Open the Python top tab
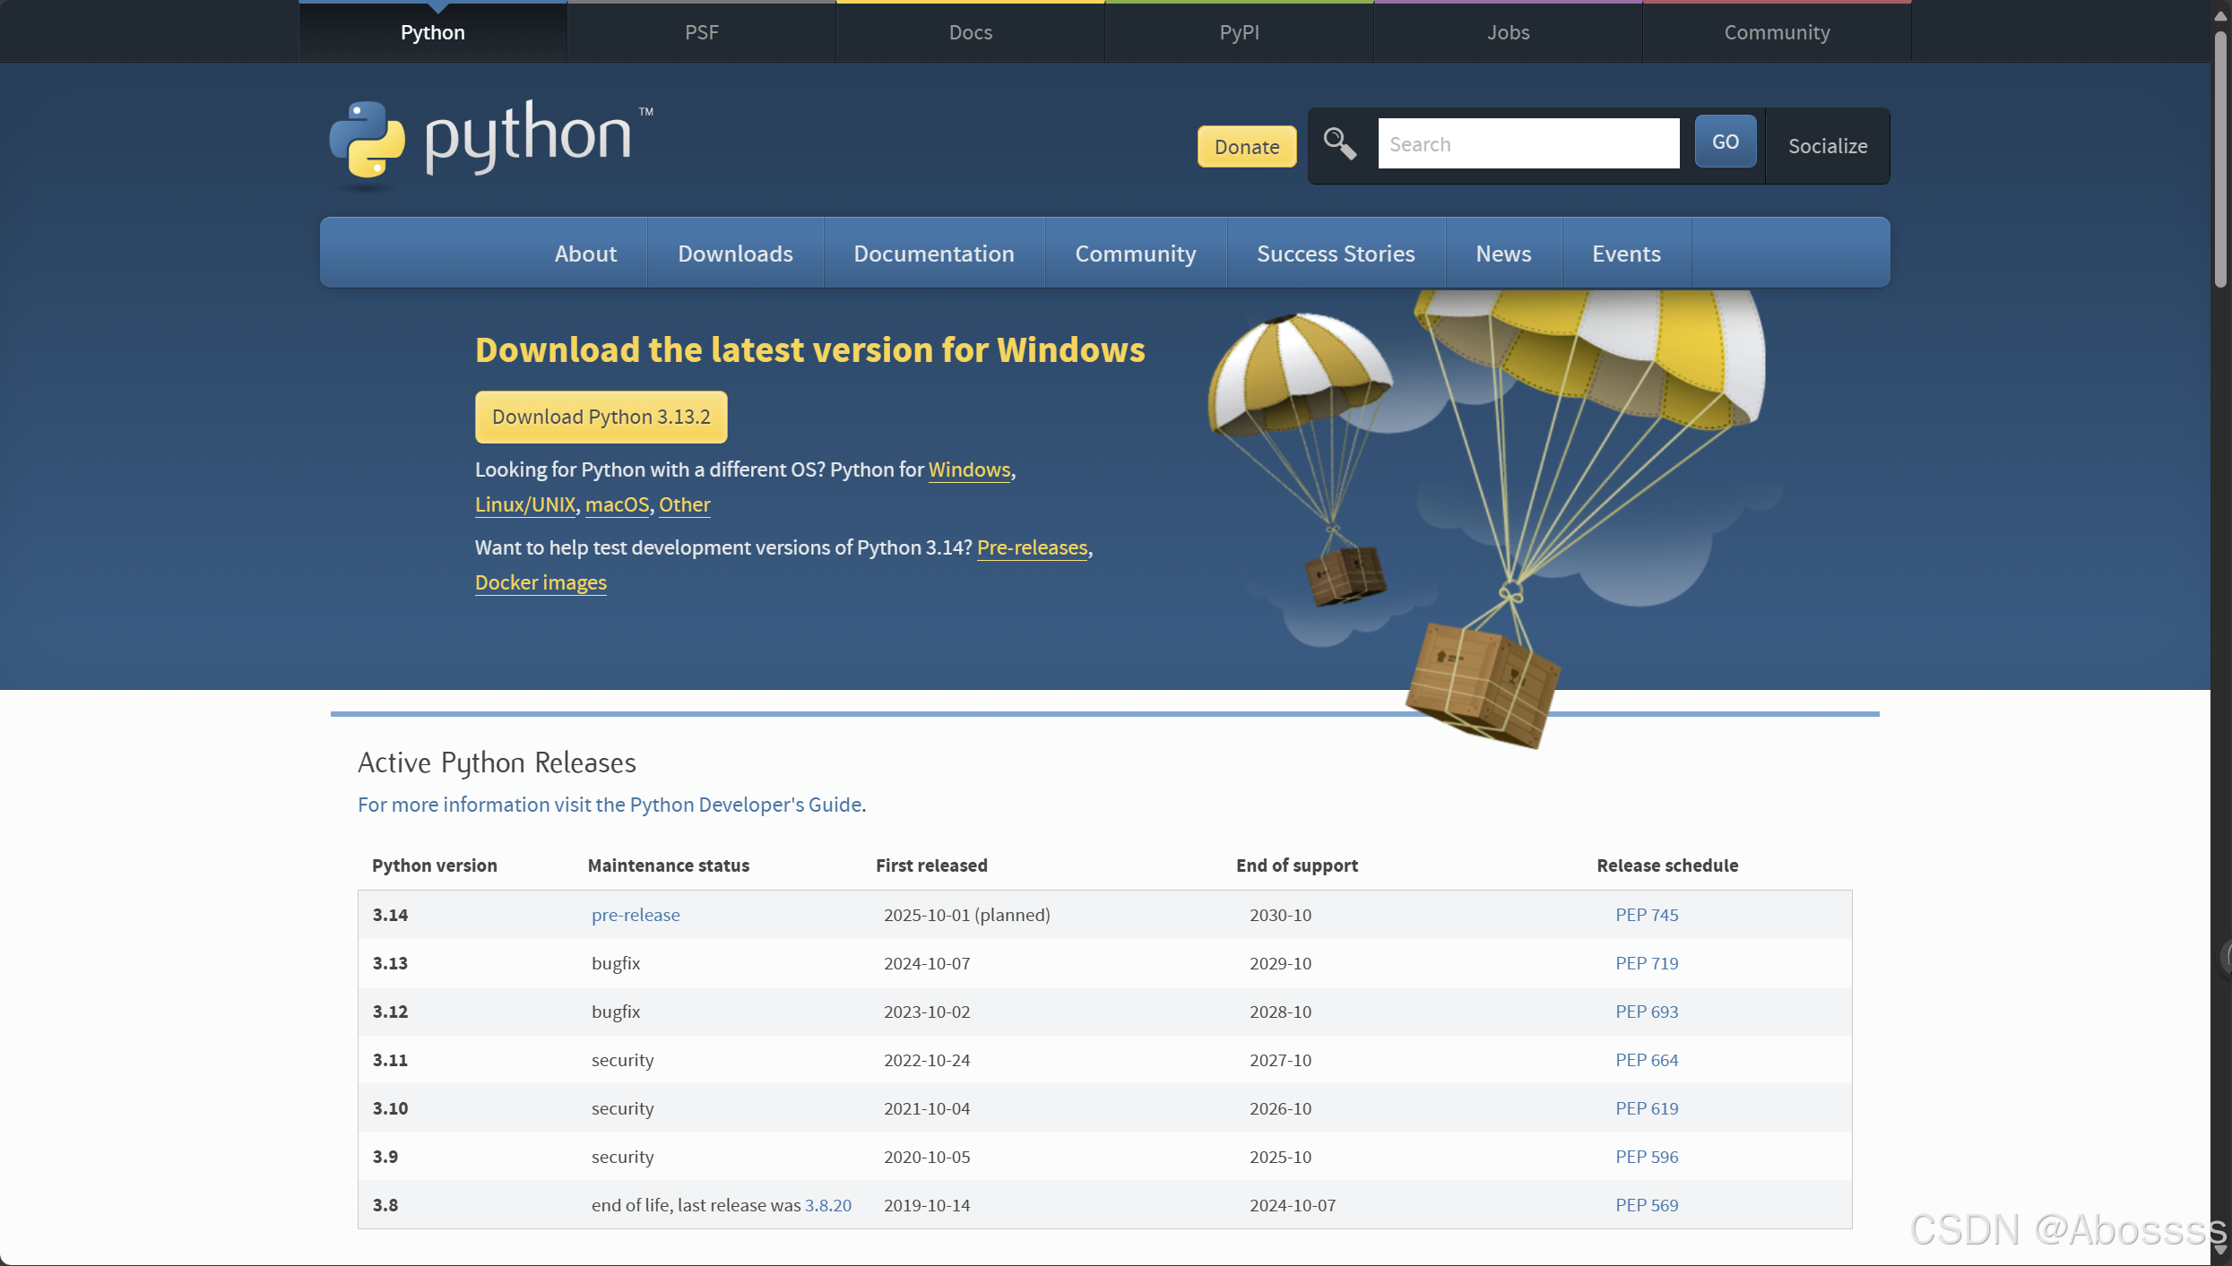 (x=433, y=32)
